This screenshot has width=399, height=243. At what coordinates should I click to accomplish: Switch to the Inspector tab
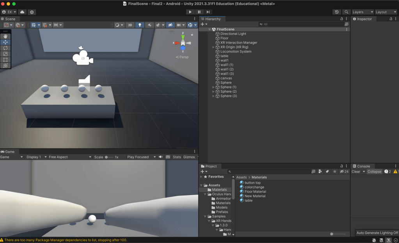pos(363,18)
